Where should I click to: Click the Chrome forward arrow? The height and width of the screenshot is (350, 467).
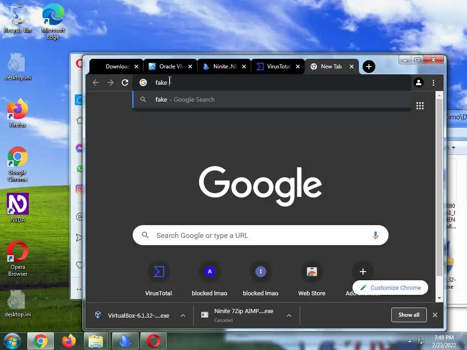(110, 82)
